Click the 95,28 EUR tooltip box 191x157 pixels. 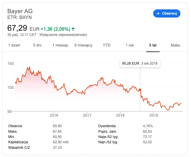(x=140, y=63)
